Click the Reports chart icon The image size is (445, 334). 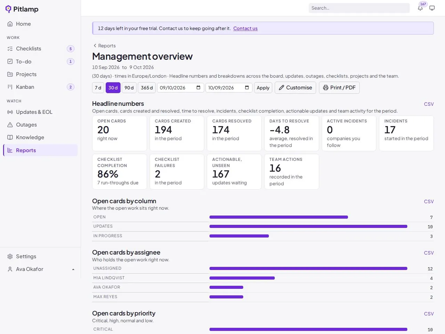[x=10, y=150]
